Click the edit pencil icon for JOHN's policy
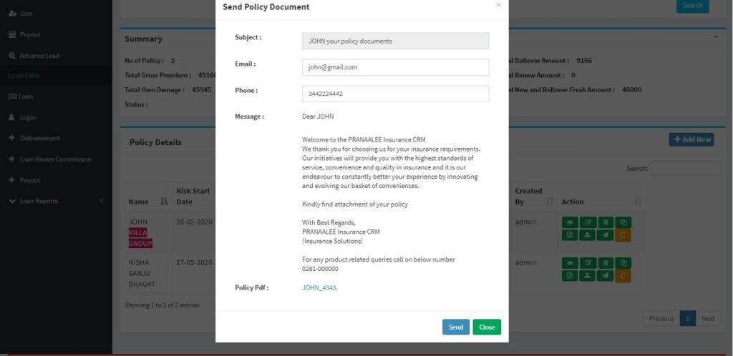733x356 pixels. [588, 222]
